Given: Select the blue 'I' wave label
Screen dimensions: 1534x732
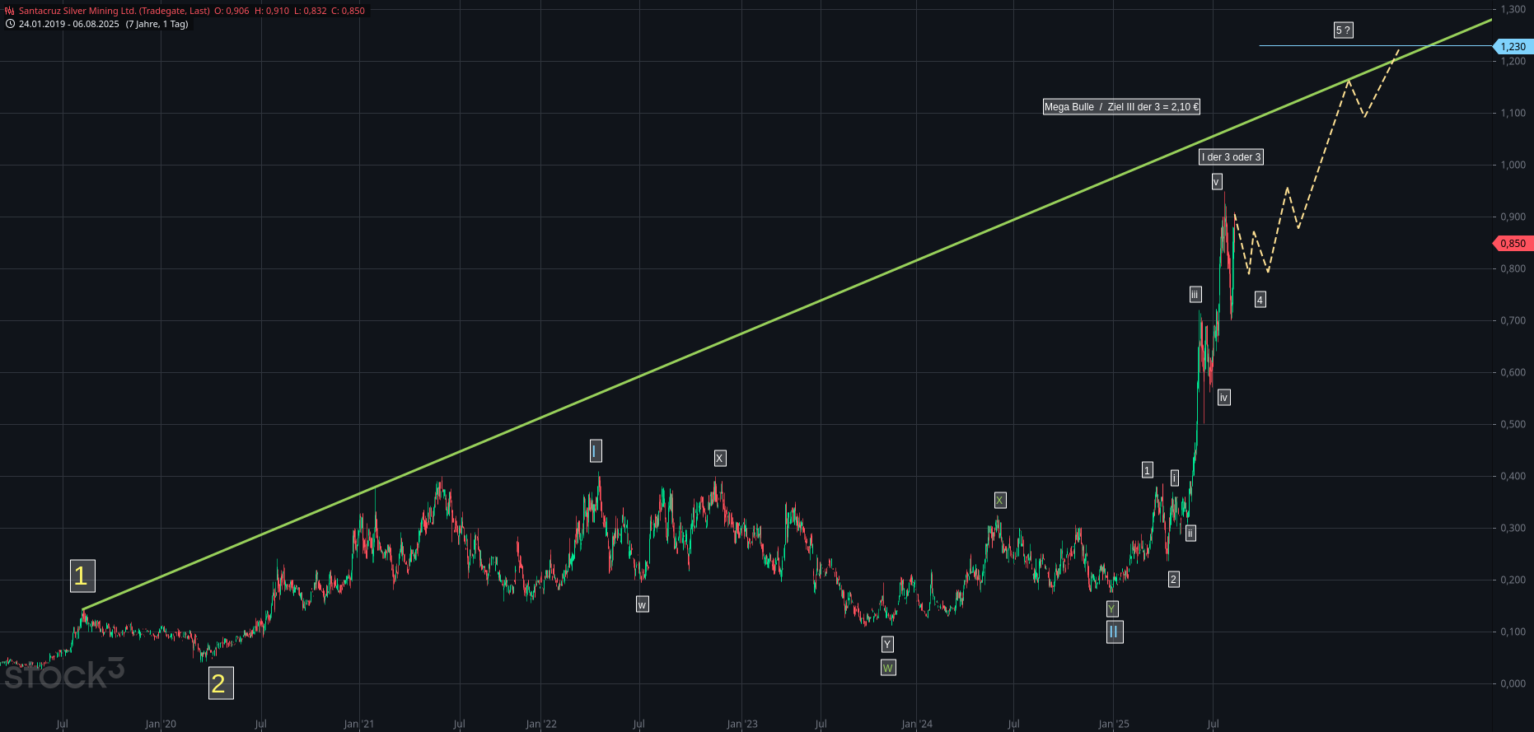Looking at the screenshot, I should (596, 451).
